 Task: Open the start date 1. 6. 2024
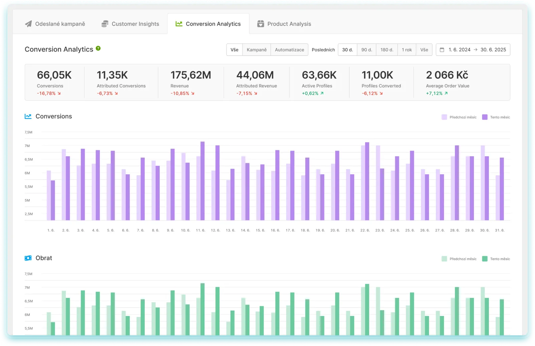(459, 50)
